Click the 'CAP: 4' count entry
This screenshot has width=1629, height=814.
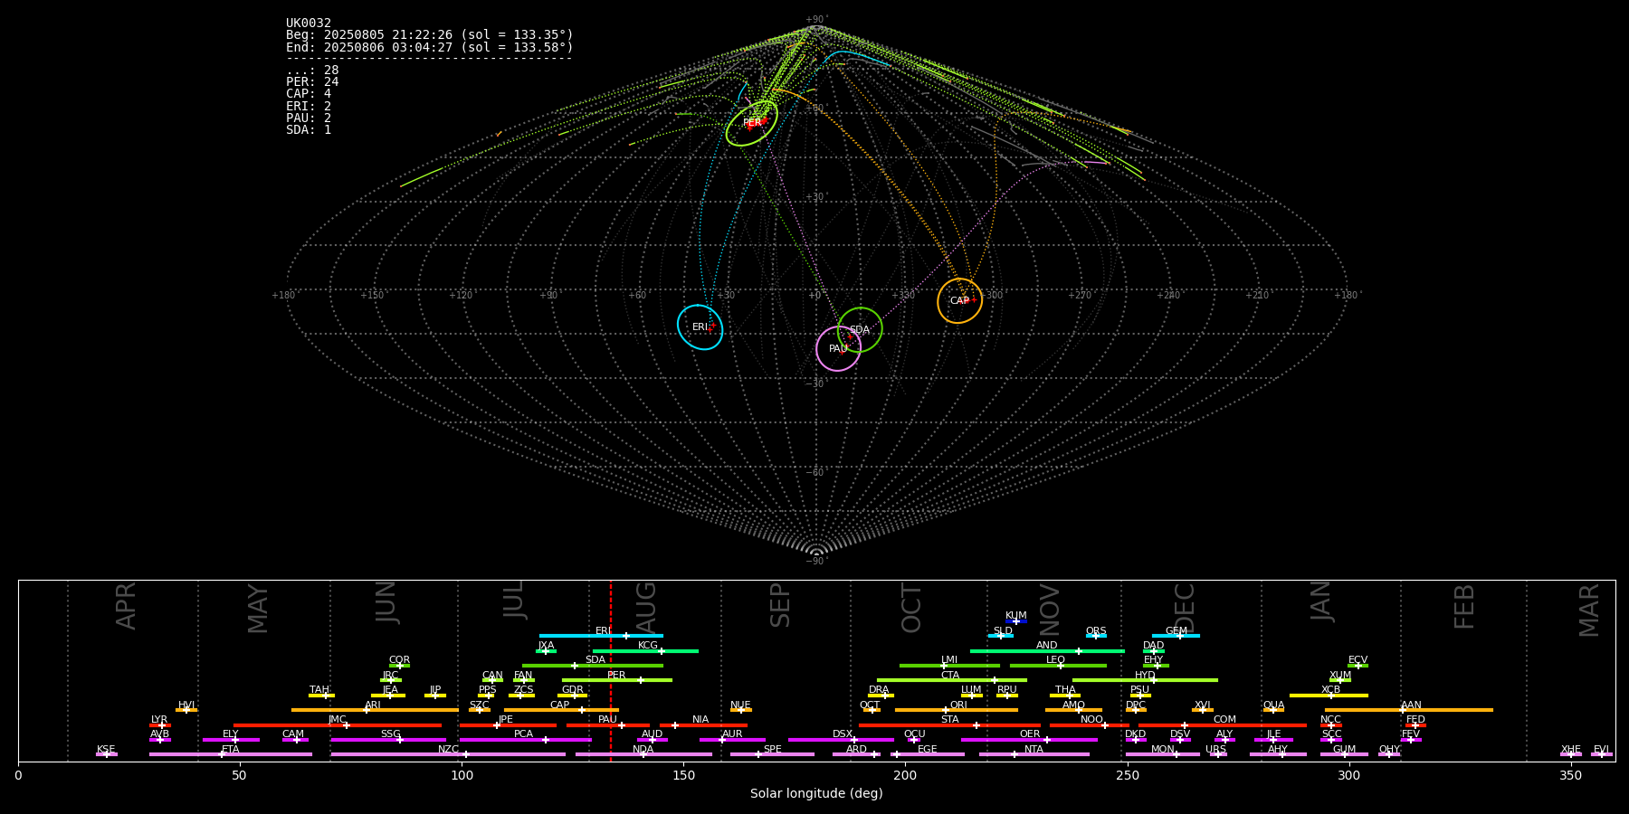point(309,94)
